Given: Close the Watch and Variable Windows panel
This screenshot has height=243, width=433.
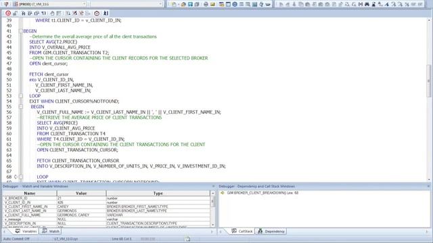Looking at the screenshot, I should [213, 186].
